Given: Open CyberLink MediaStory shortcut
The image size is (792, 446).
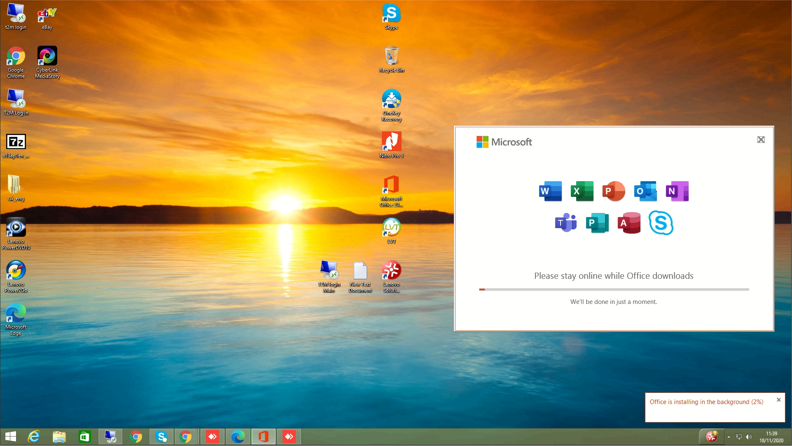Looking at the screenshot, I should pyautogui.click(x=47, y=62).
